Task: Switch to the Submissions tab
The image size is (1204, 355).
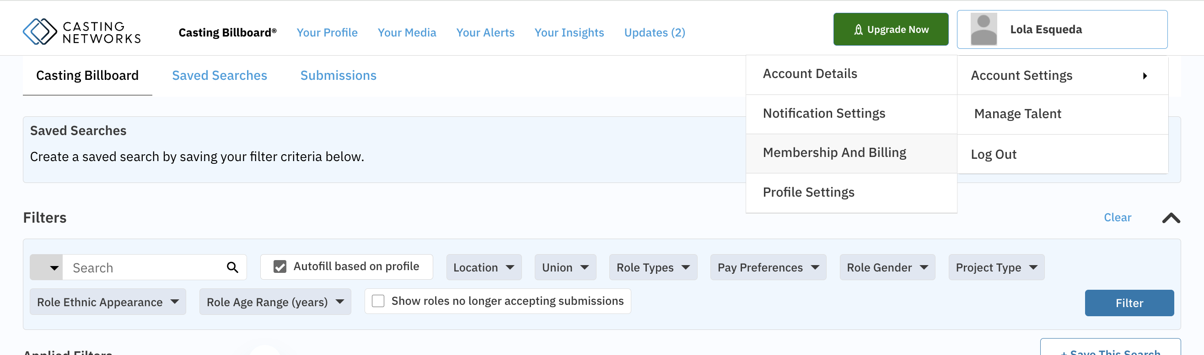Action: tap(338, 75)
